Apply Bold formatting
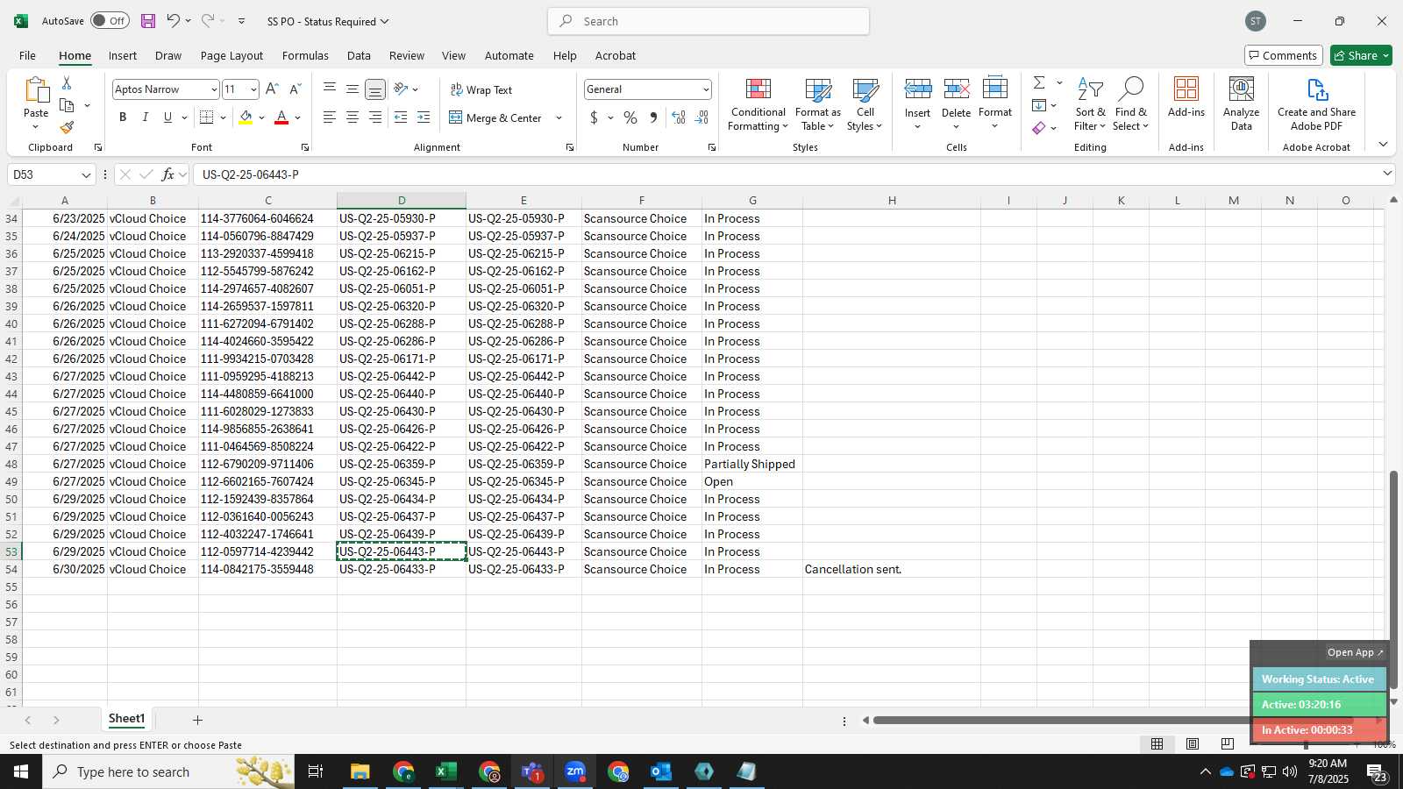 (x=123, y=117)
